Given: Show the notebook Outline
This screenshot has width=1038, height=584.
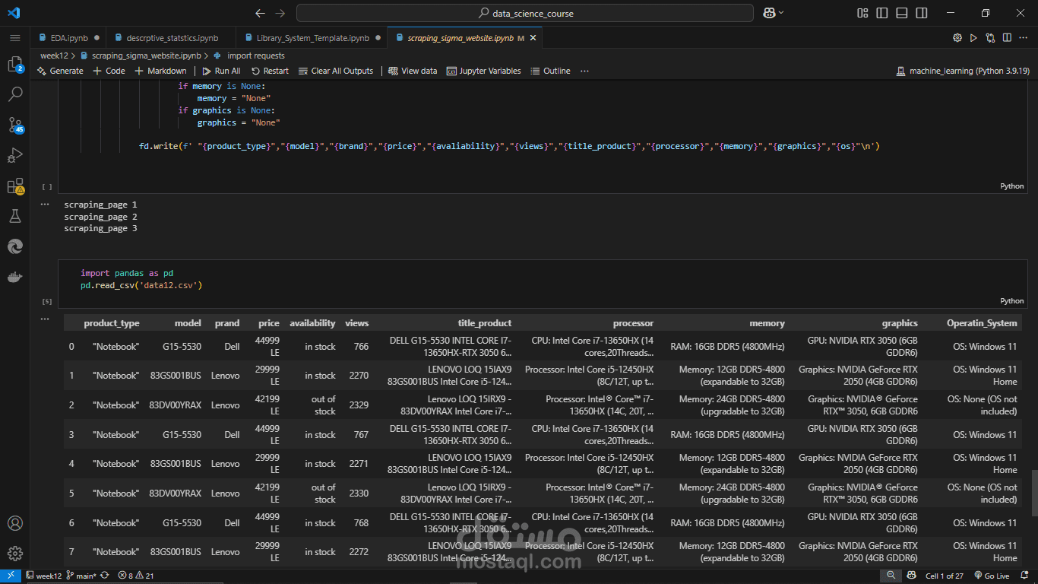Looking at the screenshot, I should [x=550, y=71].
